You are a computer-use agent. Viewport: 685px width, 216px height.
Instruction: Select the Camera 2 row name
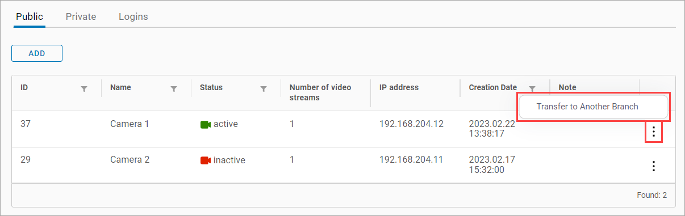130,160
